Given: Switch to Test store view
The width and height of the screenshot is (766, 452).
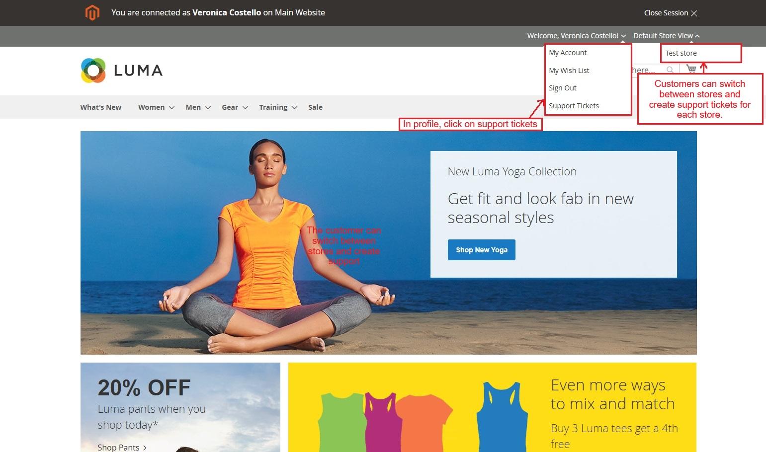Looking at the screenshot, I should tap(681, 53).
